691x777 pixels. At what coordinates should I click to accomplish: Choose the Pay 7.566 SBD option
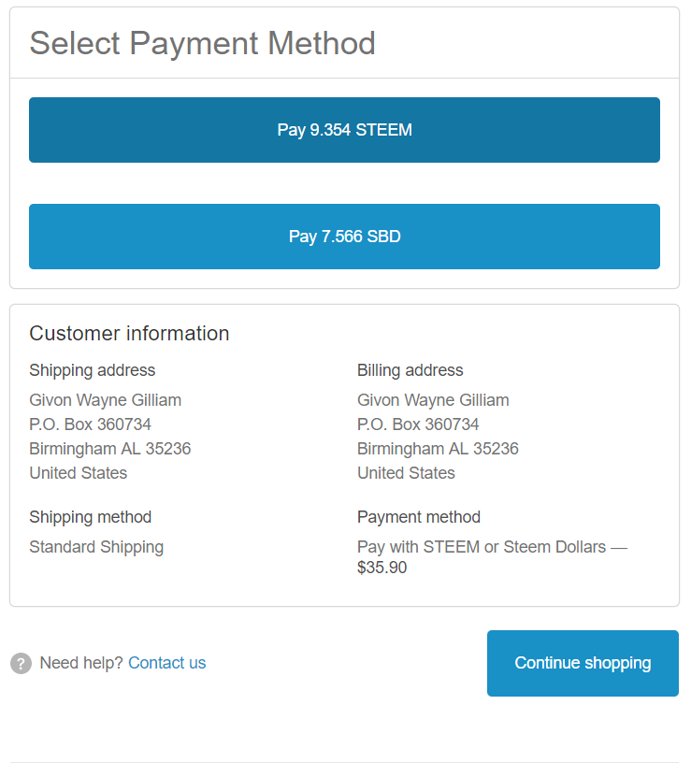(x=344, y=237)
